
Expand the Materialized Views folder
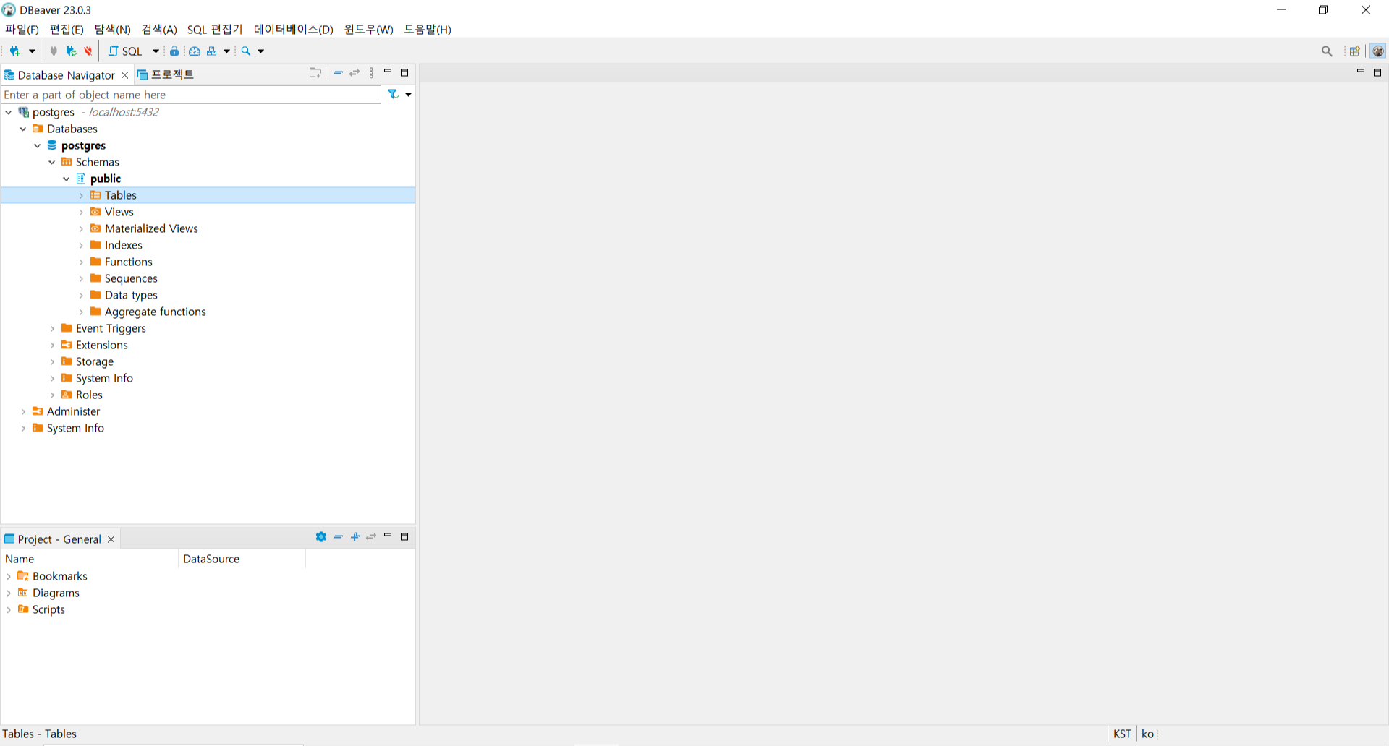pos(81,229)
